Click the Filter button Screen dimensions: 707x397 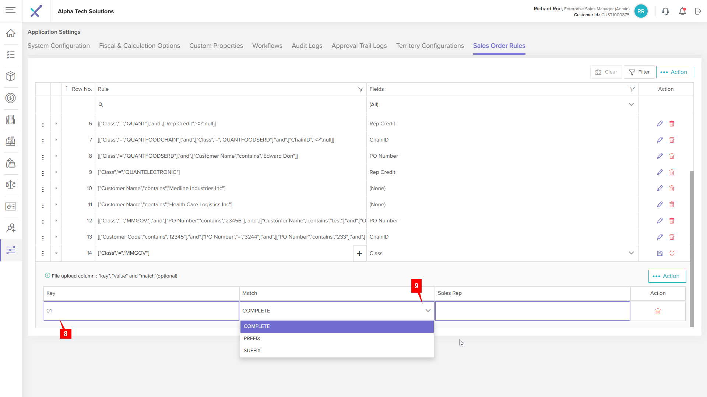[x=639, y=72]
